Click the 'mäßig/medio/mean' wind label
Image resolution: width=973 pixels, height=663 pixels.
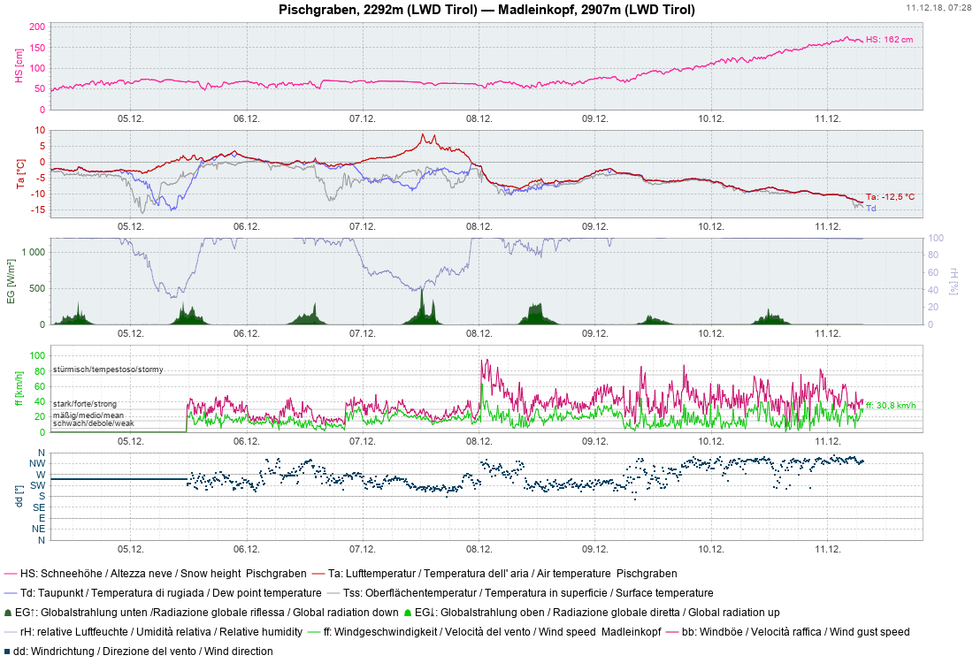click(88, 415)
